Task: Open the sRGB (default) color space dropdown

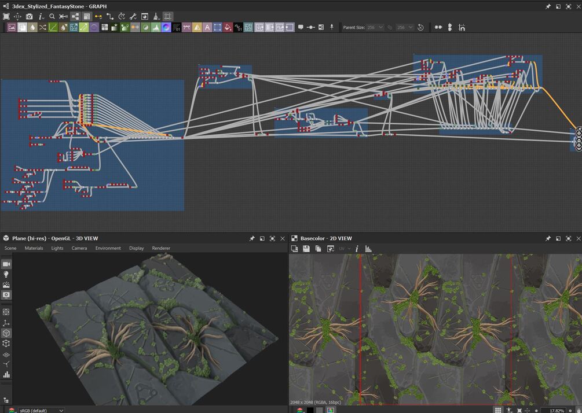Action: (x=42, y=410)
